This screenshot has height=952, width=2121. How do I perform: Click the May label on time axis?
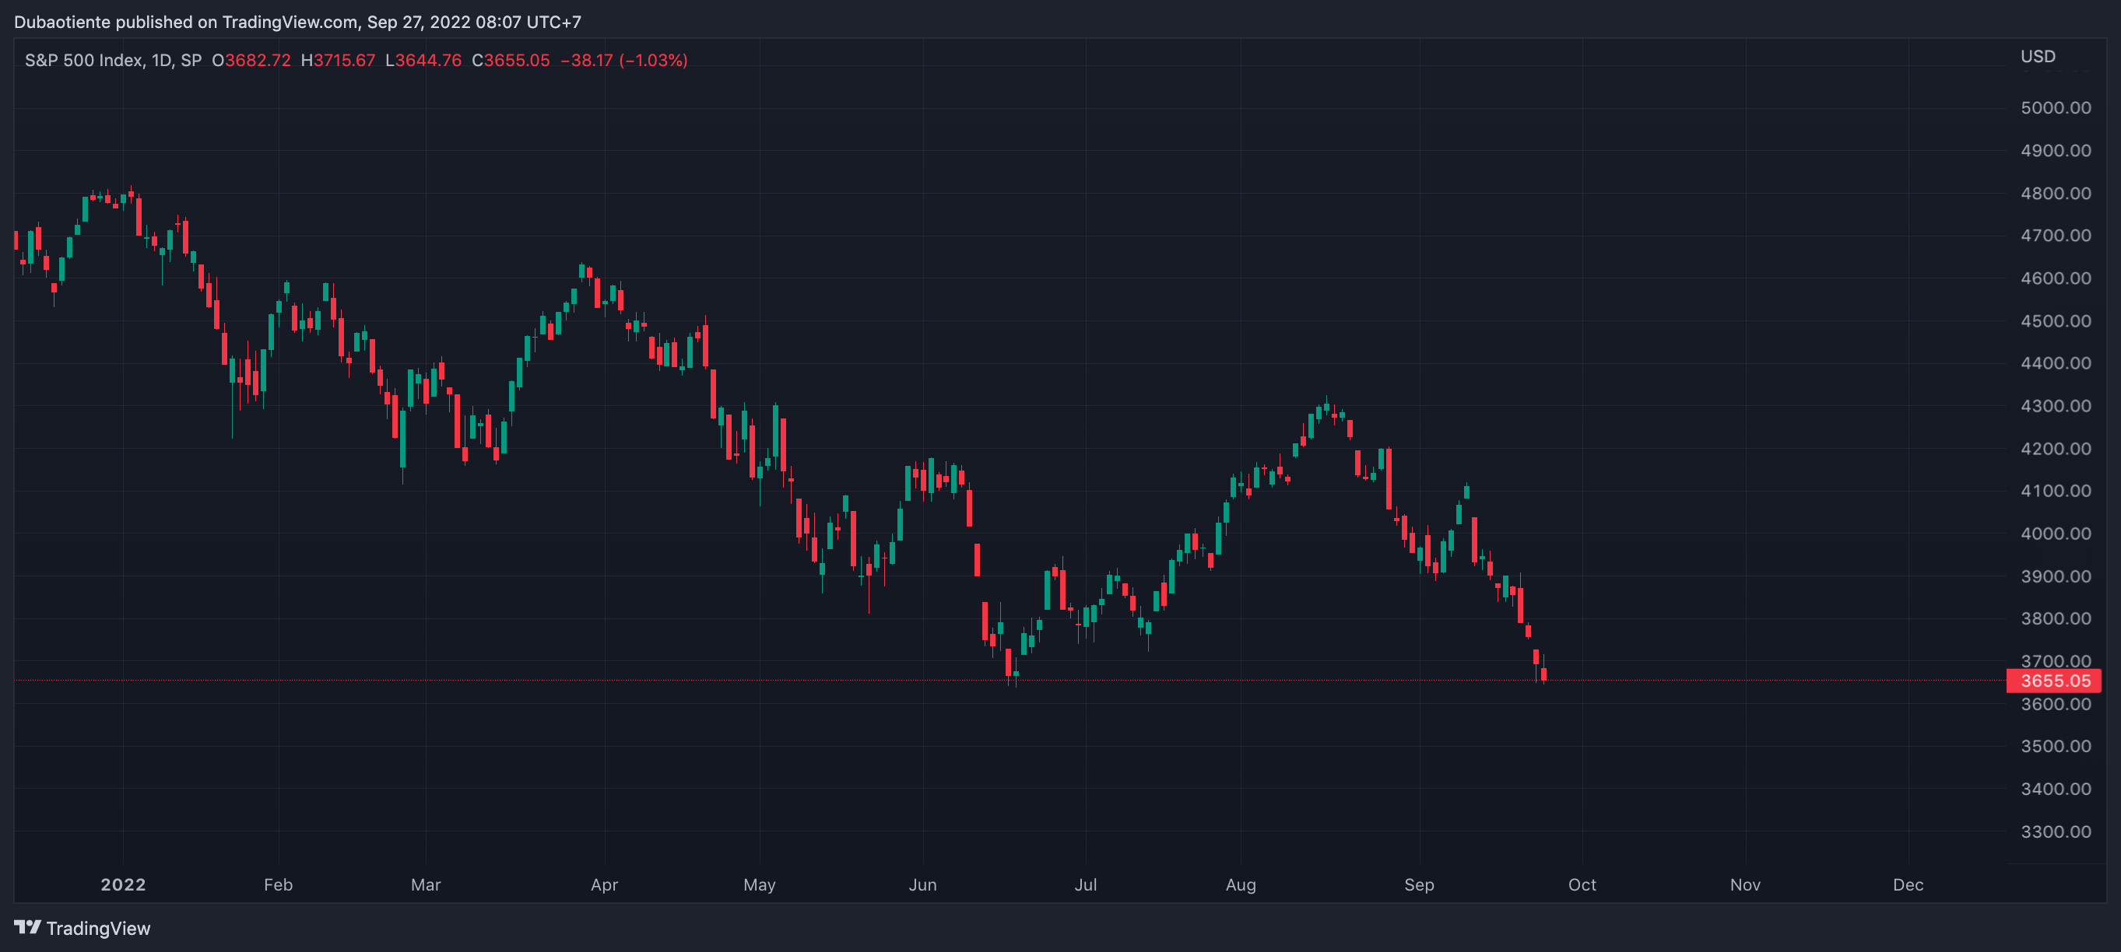pos(759,884)
